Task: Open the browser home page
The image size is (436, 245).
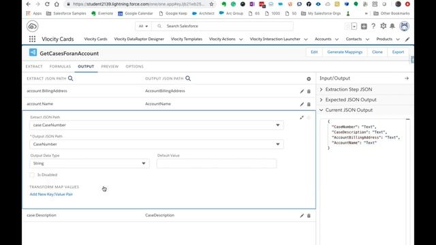Action: [x=57, y=4]
